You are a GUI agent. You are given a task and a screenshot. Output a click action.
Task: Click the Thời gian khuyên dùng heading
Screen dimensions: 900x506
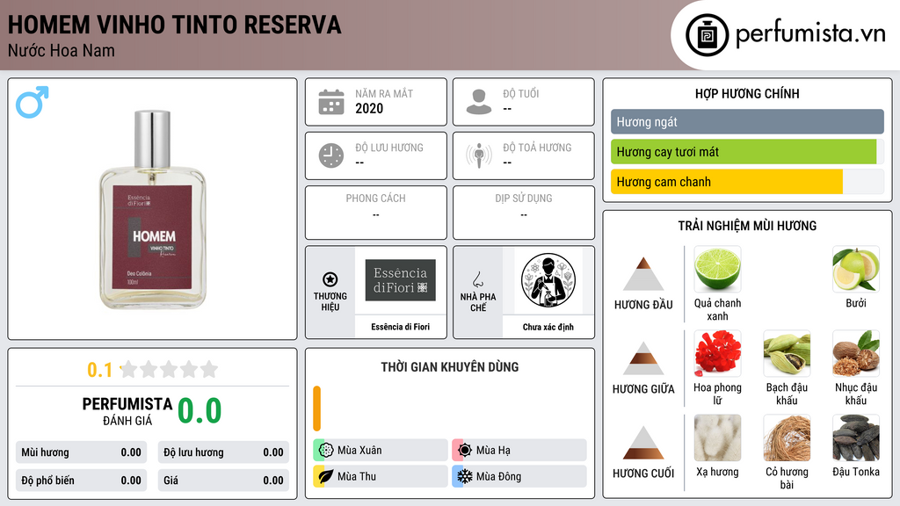tap(450, 367)
